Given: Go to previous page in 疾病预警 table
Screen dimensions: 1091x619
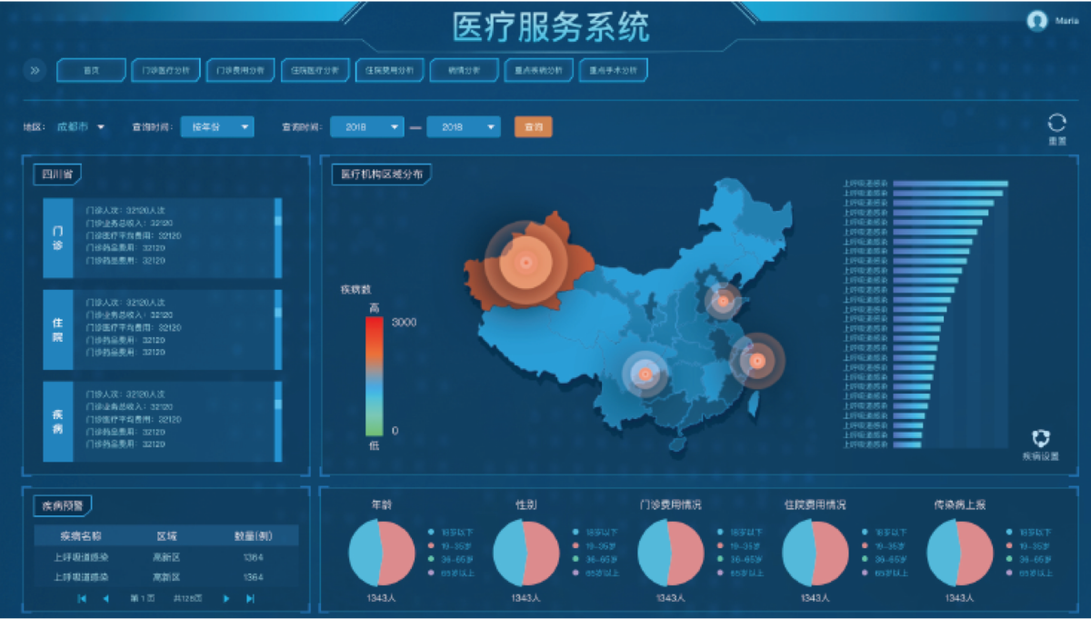Looking at the screenshot, I should [x=105, y=598].
